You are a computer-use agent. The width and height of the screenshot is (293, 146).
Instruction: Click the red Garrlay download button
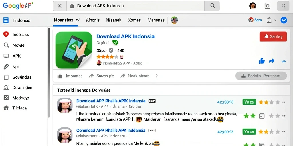[x=273, y=36]
